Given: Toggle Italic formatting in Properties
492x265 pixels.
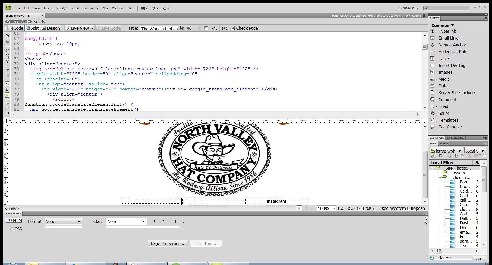Looking at the screenshot, I should [163, 221].
